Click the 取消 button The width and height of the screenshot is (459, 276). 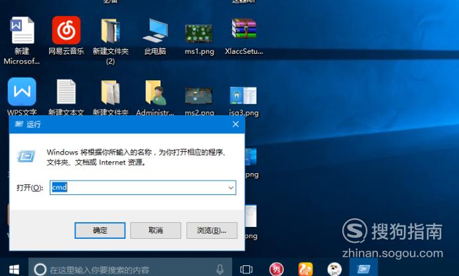pos(155,230)
